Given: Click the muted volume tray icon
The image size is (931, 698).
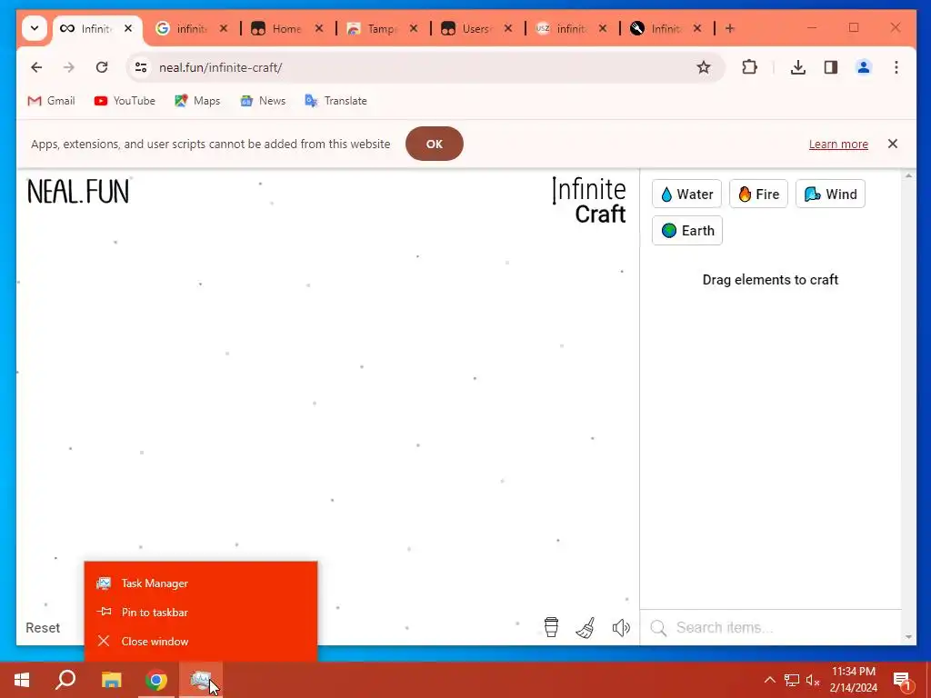Looking at the screenshot, I should coord(813,680).
